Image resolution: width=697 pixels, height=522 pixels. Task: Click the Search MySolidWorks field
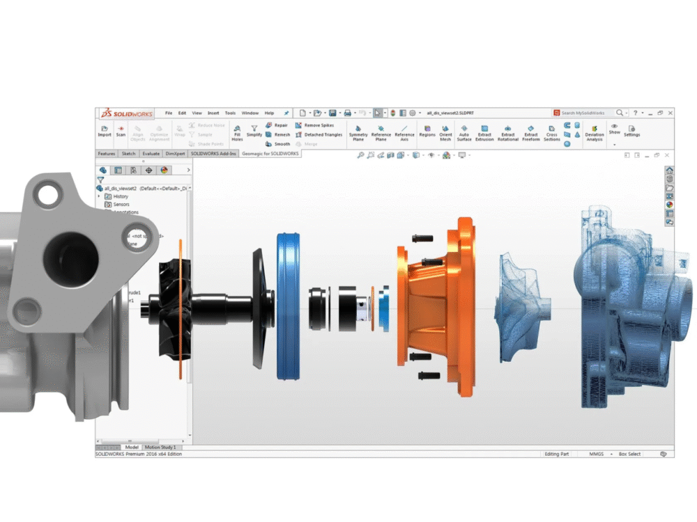(583, 113)
